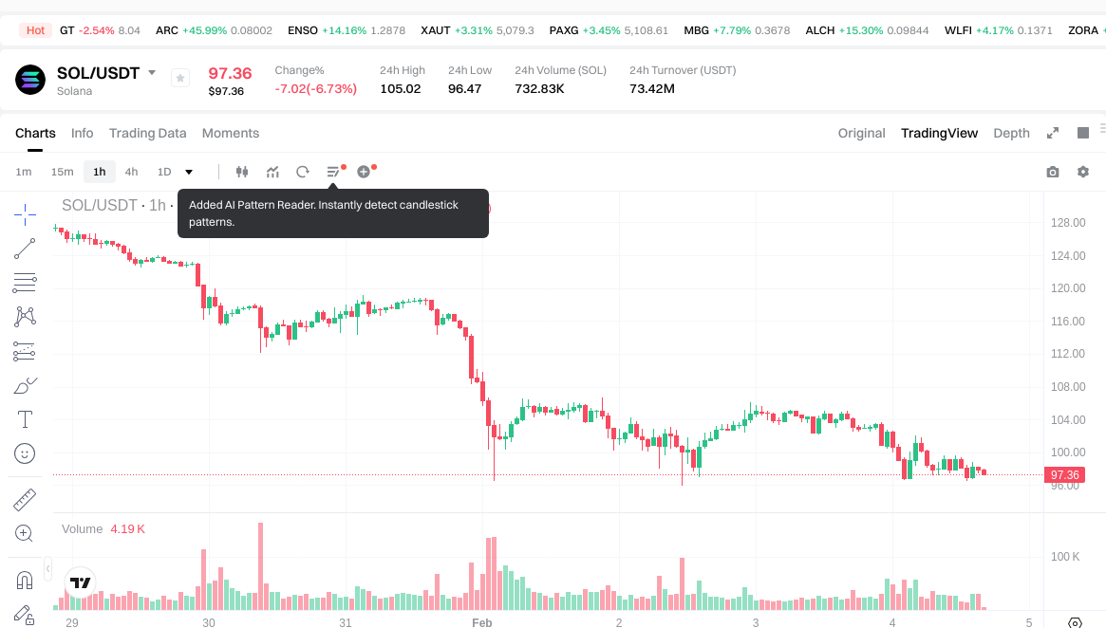1106x628 pixels.
Task: Collapse the drawing toolbar side arrow
Action: pyautogui.click(x=48, y=567)
